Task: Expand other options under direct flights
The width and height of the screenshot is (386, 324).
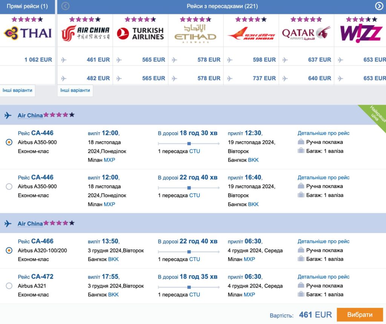Action: coord(17,90)
